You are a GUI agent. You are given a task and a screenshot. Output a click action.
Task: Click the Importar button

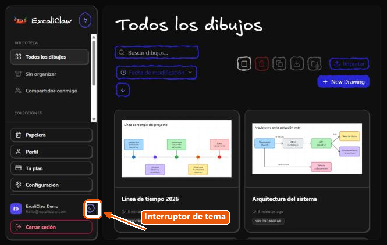pos(349,64)
